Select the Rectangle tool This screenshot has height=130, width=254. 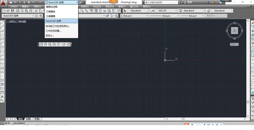click(x=2, y=39)
